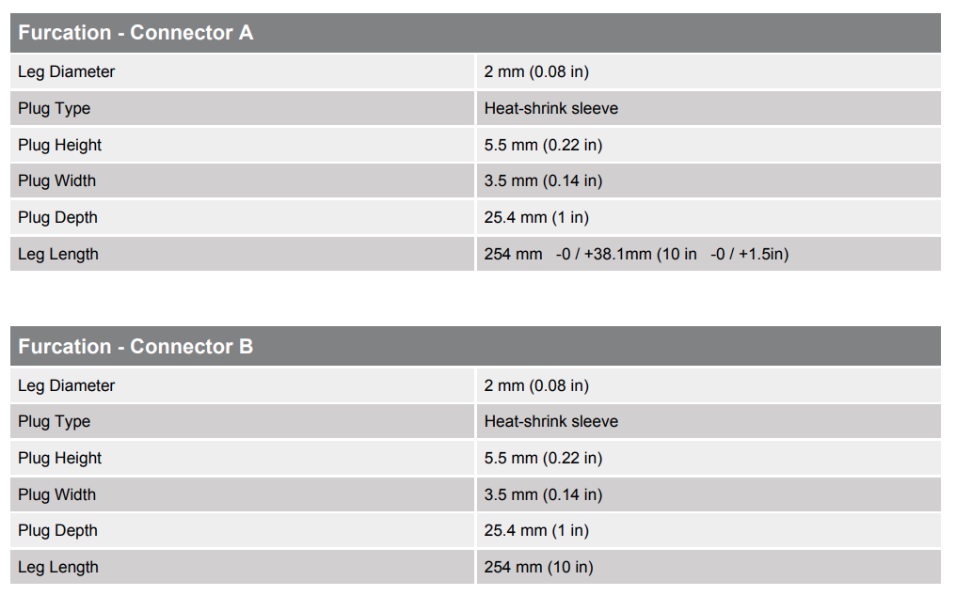Screen dimensions: 956x611
Task: Select Plug Height label in Connector A table
Action: click(60, 145)
